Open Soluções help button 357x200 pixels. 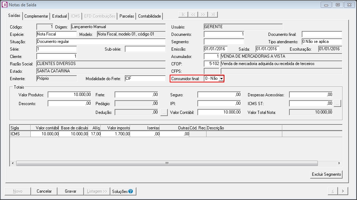coord(122,191)
